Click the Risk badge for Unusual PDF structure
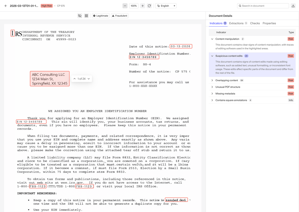 pyautogui.click(x=291, y=87)
